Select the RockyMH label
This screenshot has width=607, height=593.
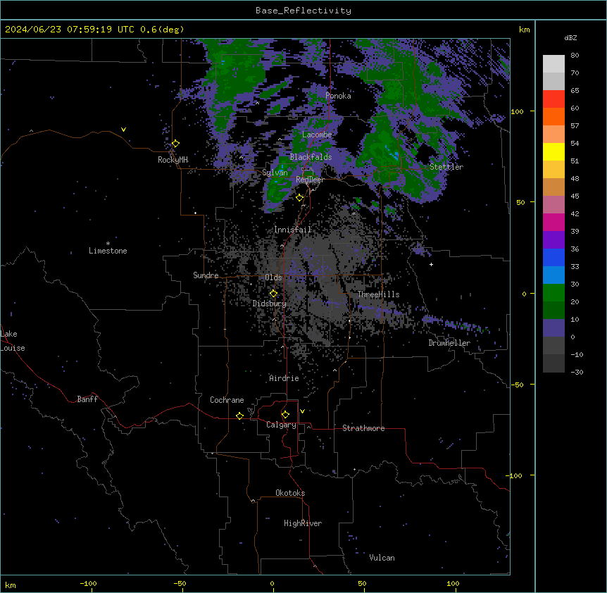pos(173,160)
